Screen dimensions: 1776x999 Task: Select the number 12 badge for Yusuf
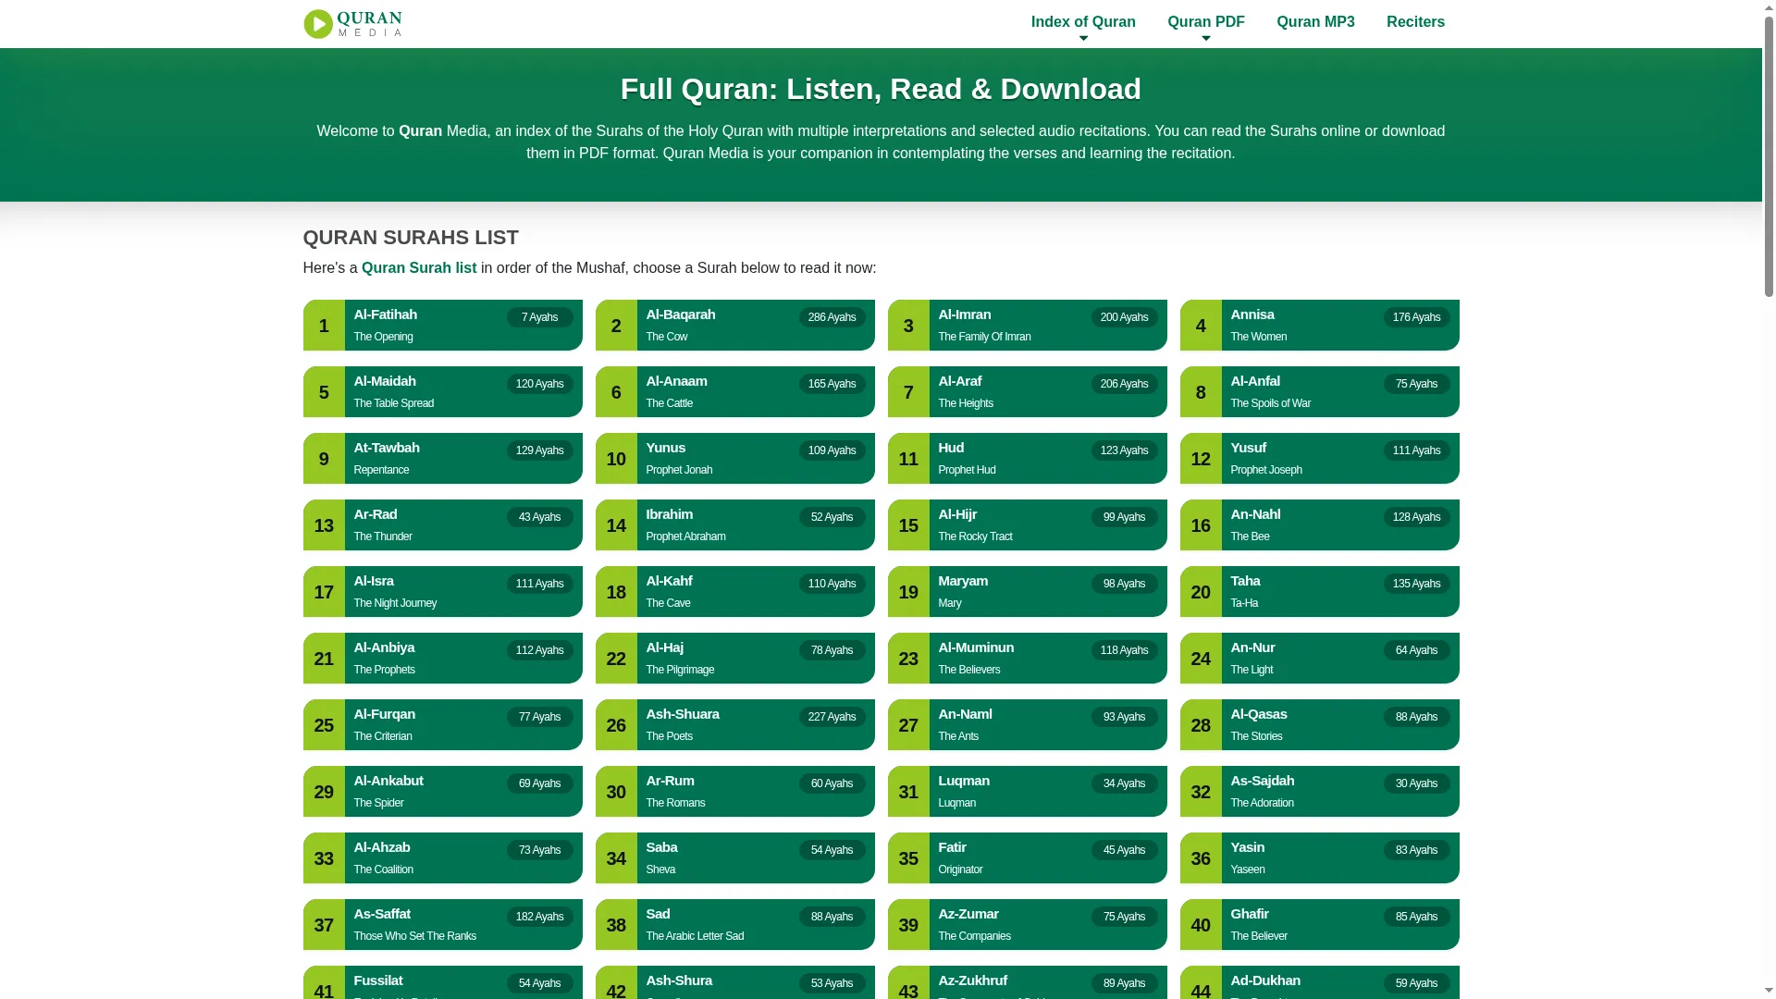[1201, 458]
